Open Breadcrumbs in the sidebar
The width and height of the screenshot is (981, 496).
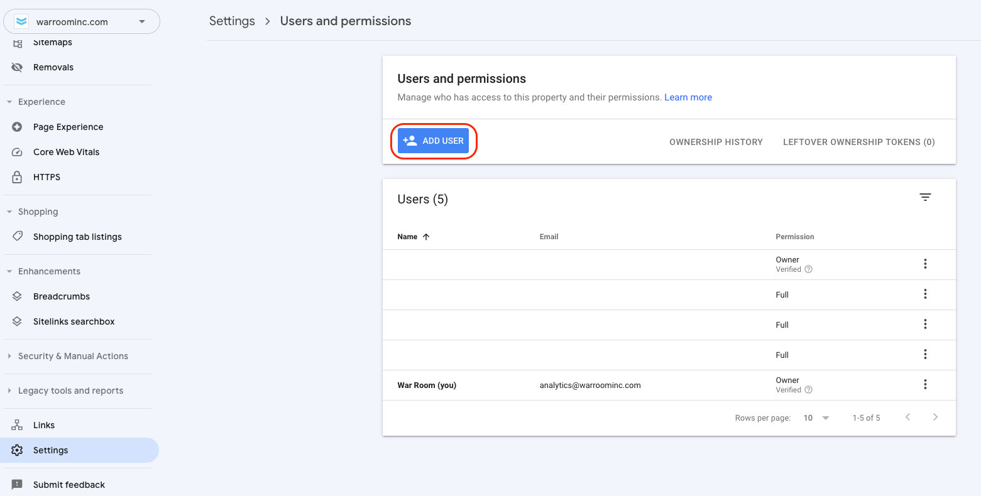click(x=62, y=296)
